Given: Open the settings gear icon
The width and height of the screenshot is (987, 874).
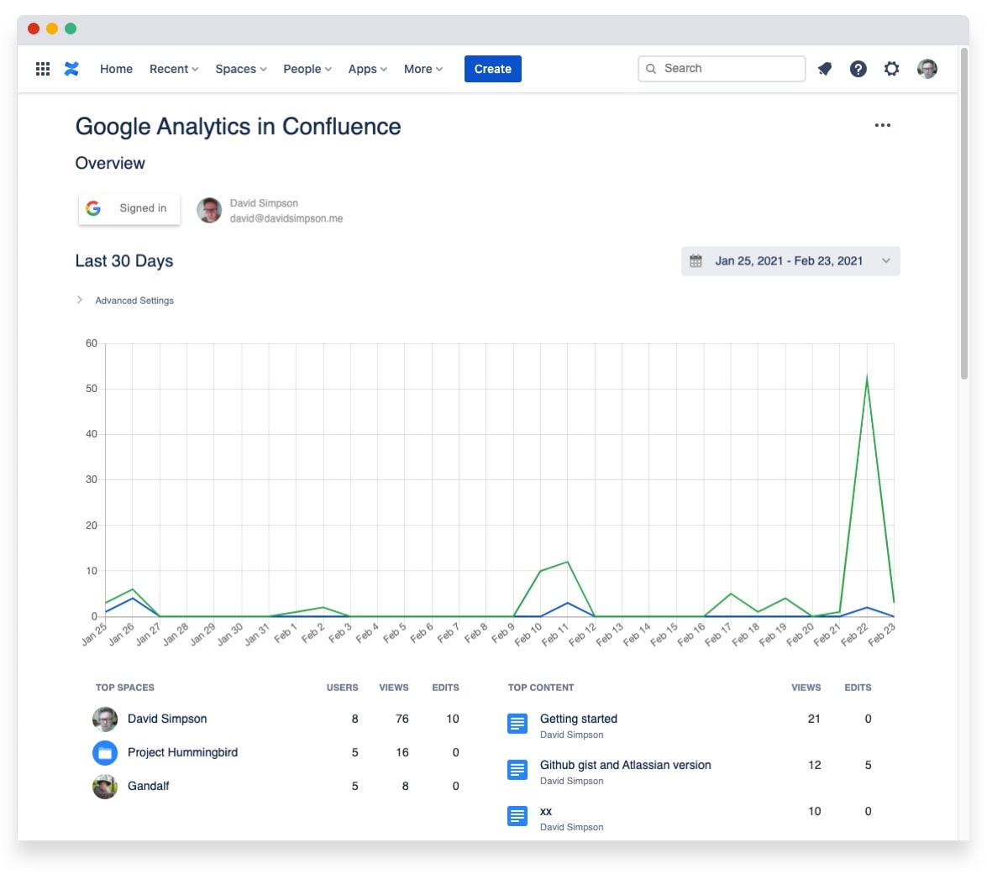Looking at the screenshot, I should pos(891,69).
